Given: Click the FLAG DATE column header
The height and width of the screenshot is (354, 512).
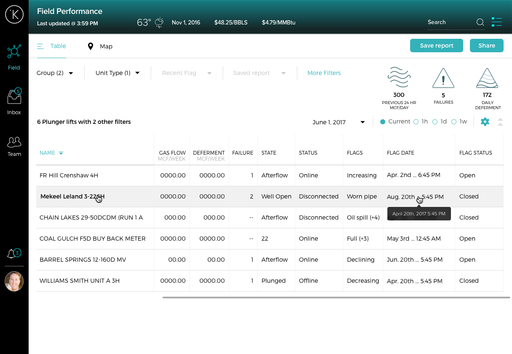Looking at the screenshot, I should click(401, 153).
